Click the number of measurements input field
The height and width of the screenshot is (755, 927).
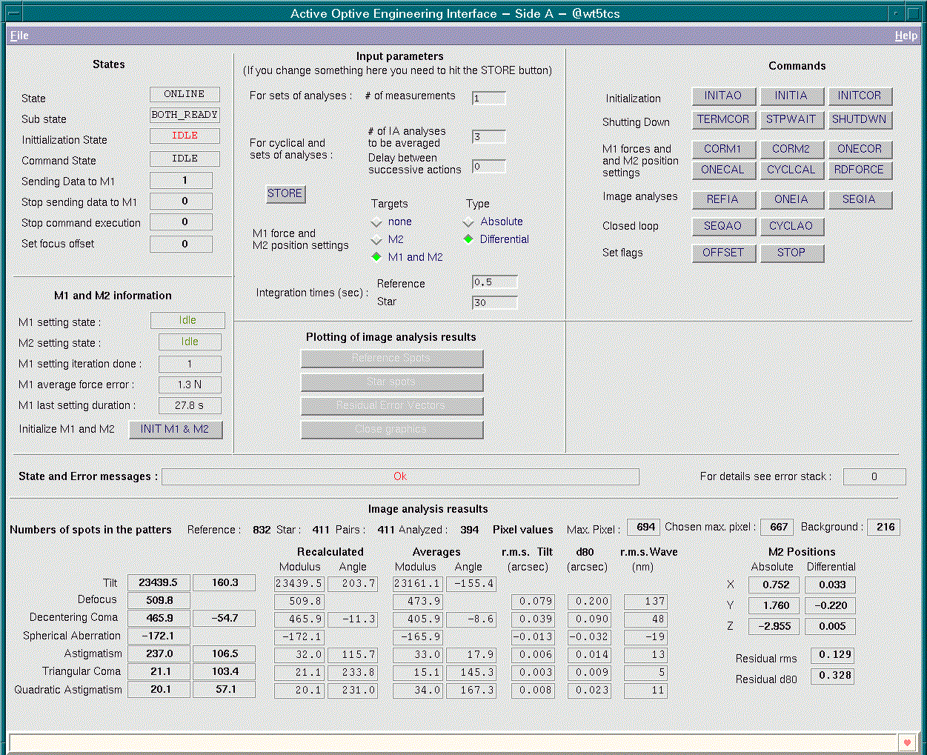point(489,99)
